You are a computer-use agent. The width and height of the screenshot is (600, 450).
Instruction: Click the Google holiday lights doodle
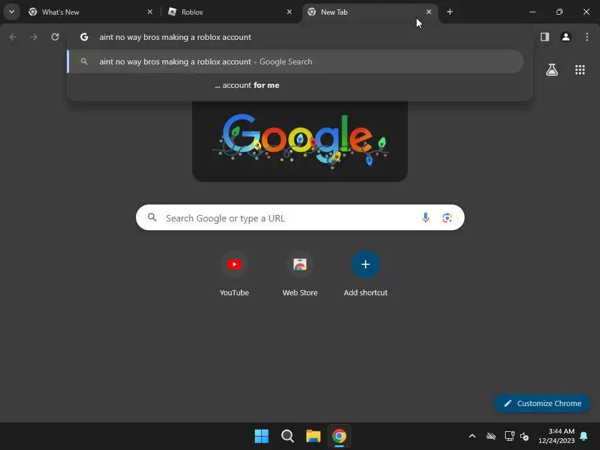point(299,141)
